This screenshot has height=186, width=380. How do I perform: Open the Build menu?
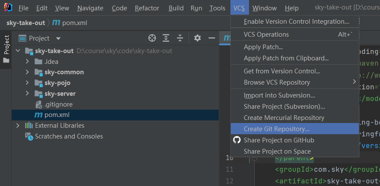point(176,8)
